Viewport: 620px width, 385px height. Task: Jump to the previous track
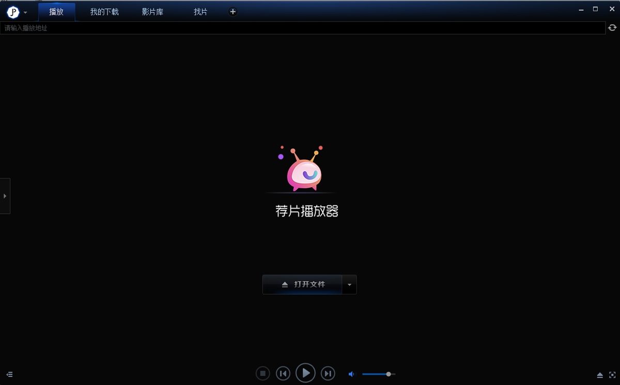[x=283, y=373]
